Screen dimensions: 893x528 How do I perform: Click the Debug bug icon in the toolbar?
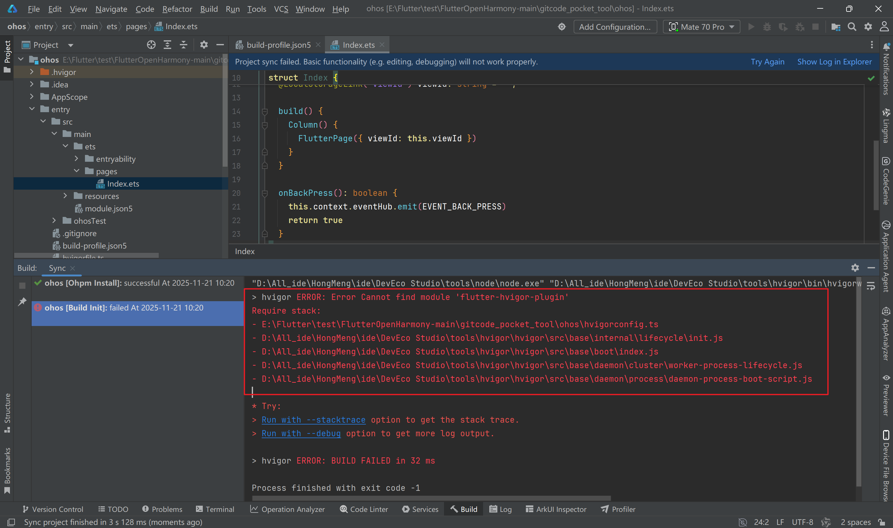pos(767,27)
